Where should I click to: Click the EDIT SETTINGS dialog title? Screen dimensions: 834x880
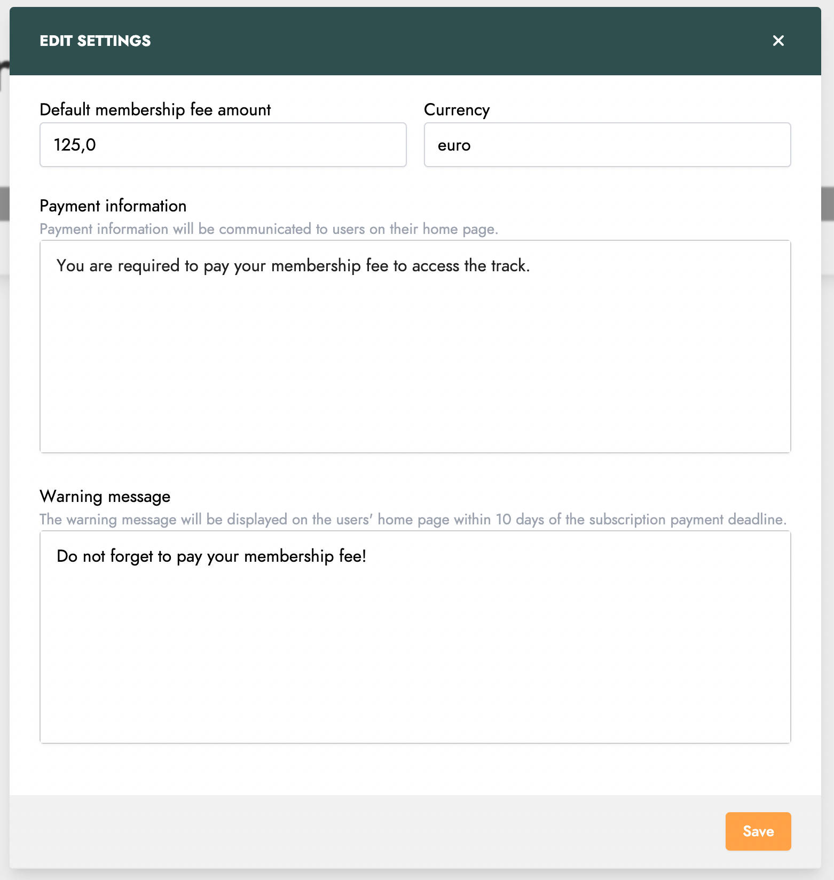coord(96,41)
